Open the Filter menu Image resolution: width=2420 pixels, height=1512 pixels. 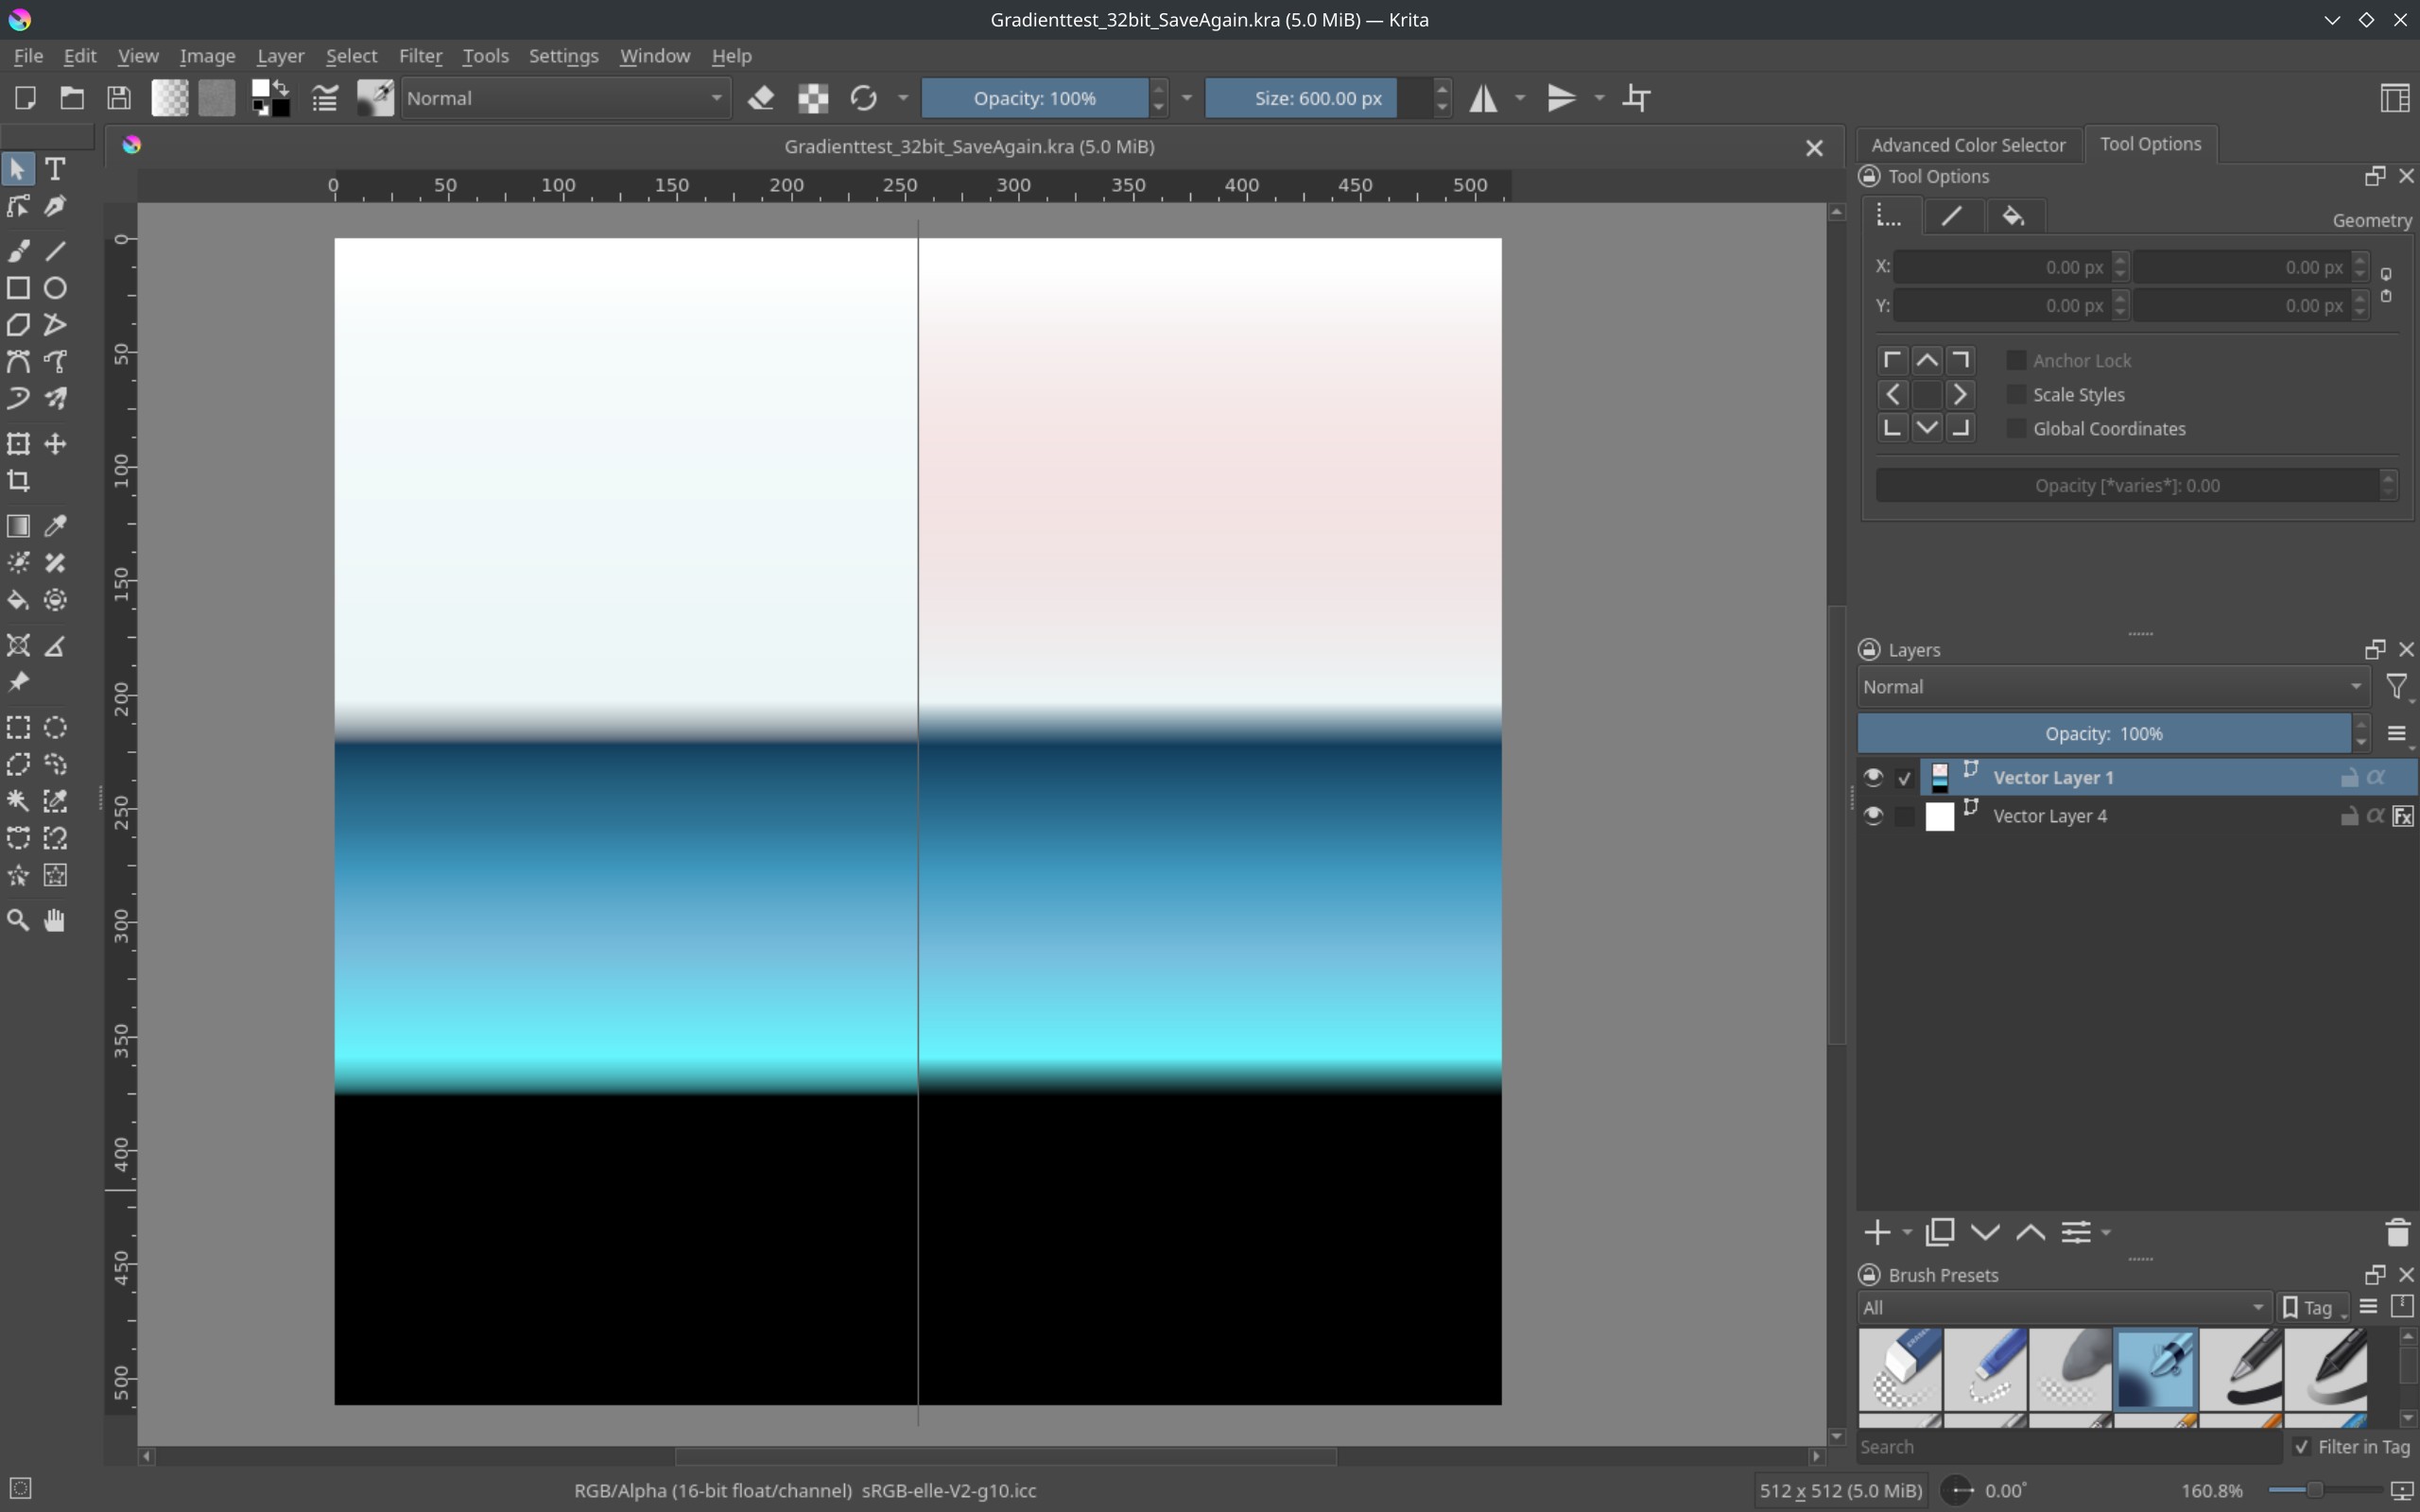(x=420, y=56)
